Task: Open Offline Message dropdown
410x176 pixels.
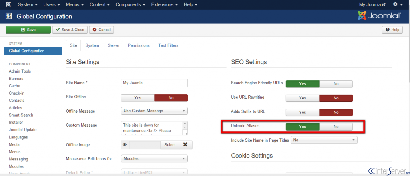Action: [x=154, y=111]
